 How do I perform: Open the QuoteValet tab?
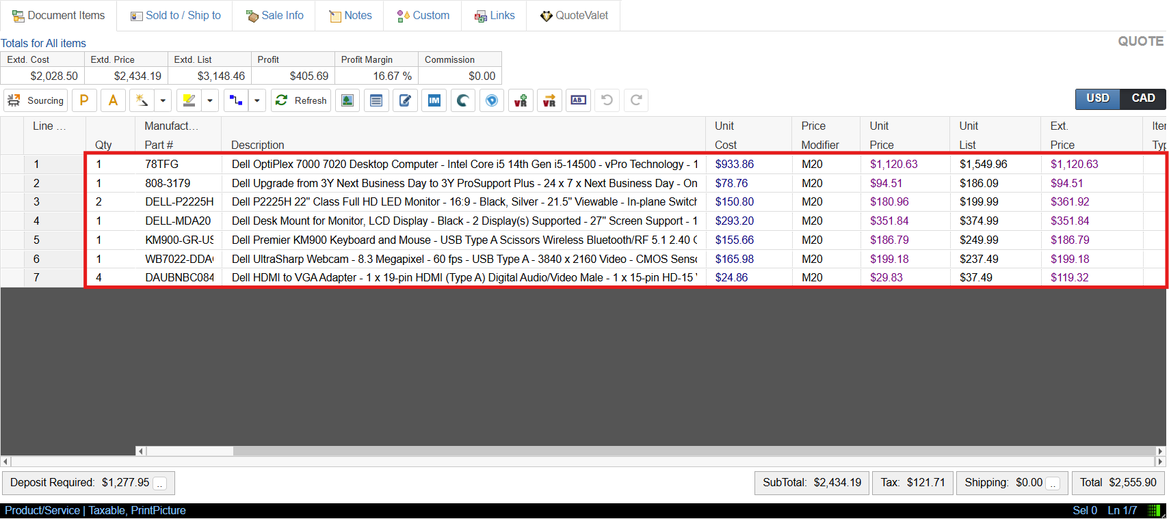click(x=574, y=16)
